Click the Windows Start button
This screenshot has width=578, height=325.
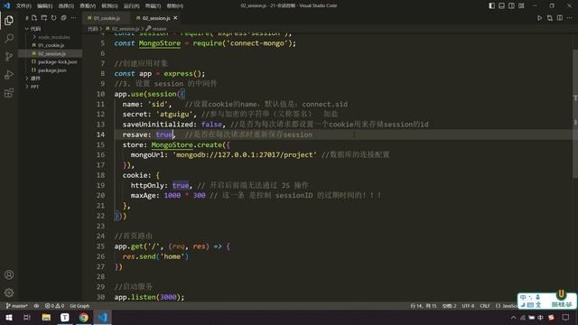tap(9, 317)
